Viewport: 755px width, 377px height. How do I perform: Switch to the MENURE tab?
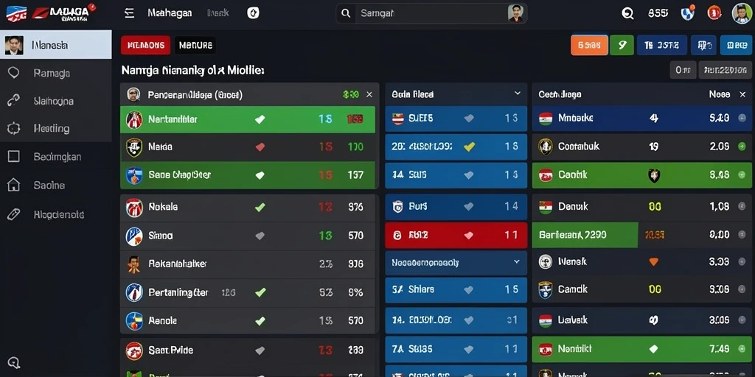pyautogui.click(x=195, y=45)
